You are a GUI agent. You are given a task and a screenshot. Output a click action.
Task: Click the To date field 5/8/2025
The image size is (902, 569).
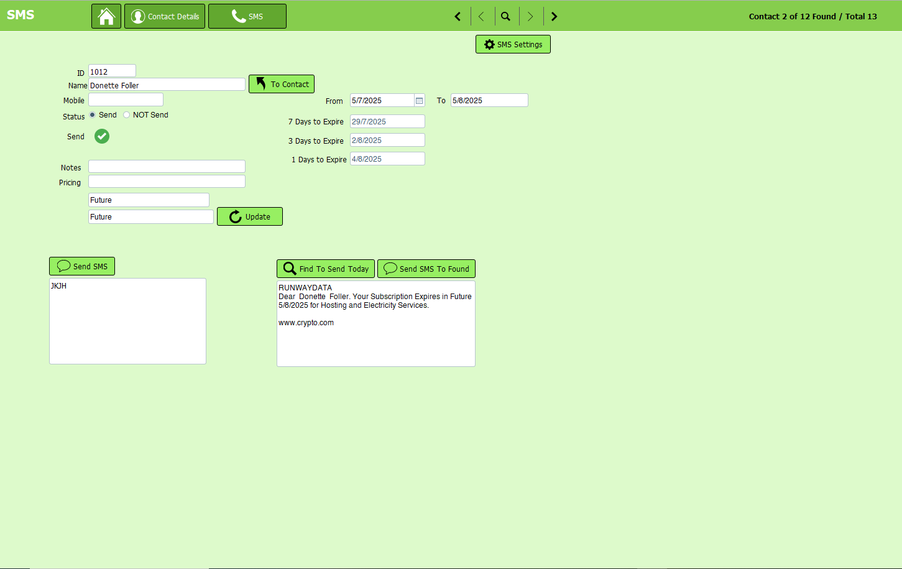pos(489,100)
